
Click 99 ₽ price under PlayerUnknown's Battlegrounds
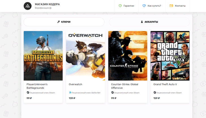point(29,98)
